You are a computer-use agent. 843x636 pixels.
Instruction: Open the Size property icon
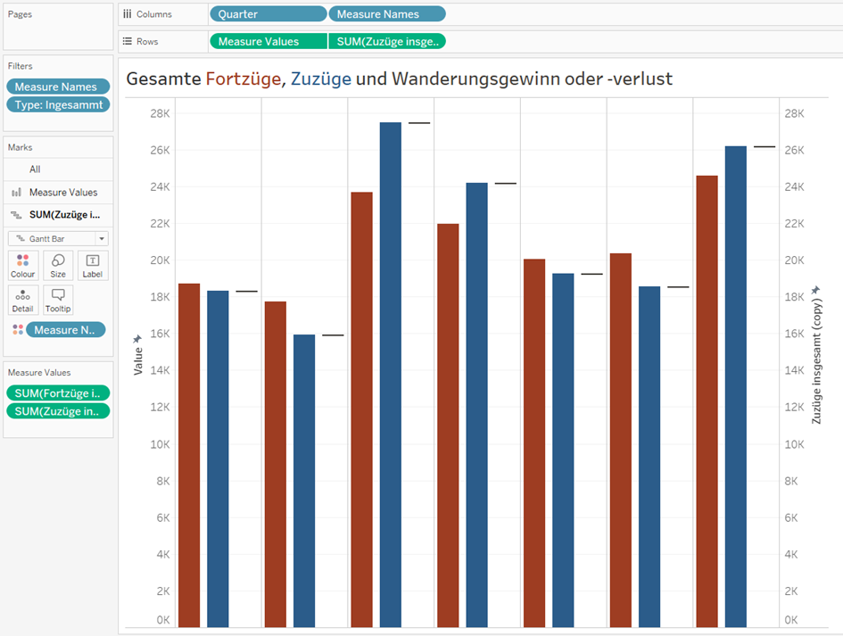[57, 265]
